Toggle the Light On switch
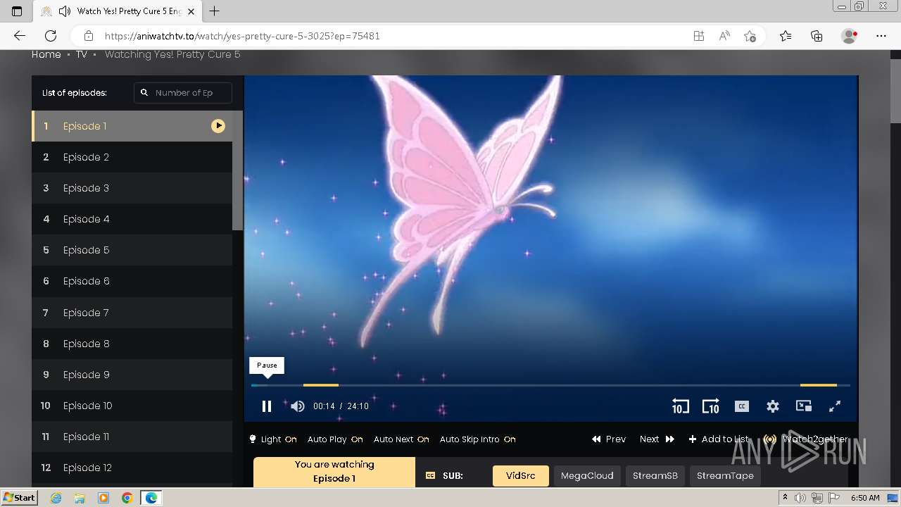This screenshot has height=507, width=901. coord(273,439)
